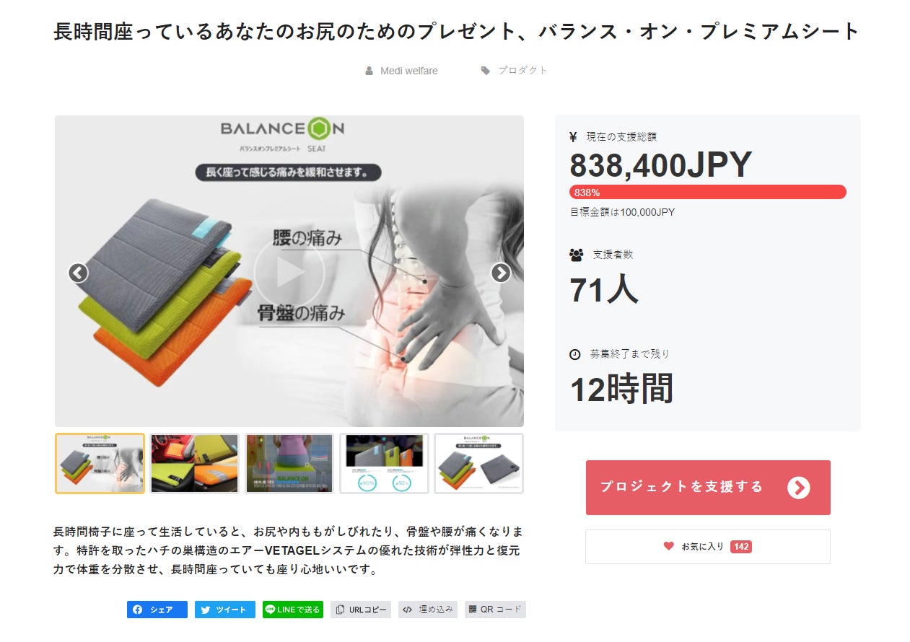Share the project on Facebook

[x=157, y=610]
